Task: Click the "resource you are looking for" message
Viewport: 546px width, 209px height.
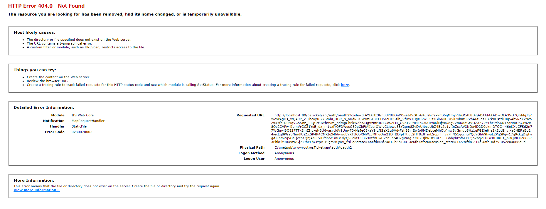Action: 125,14
